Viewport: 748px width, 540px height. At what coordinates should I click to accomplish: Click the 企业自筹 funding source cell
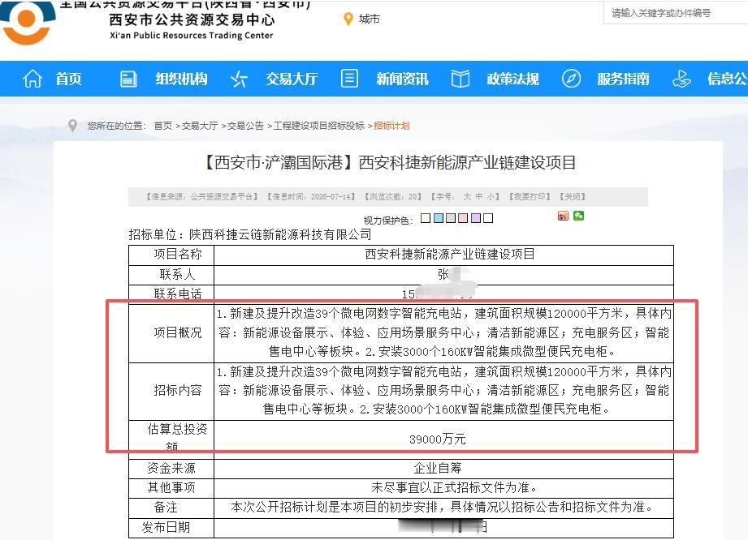click(444, 468)
